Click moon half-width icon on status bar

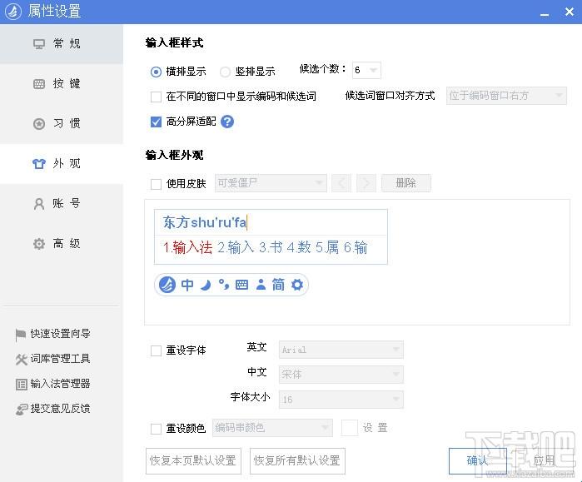206,285
